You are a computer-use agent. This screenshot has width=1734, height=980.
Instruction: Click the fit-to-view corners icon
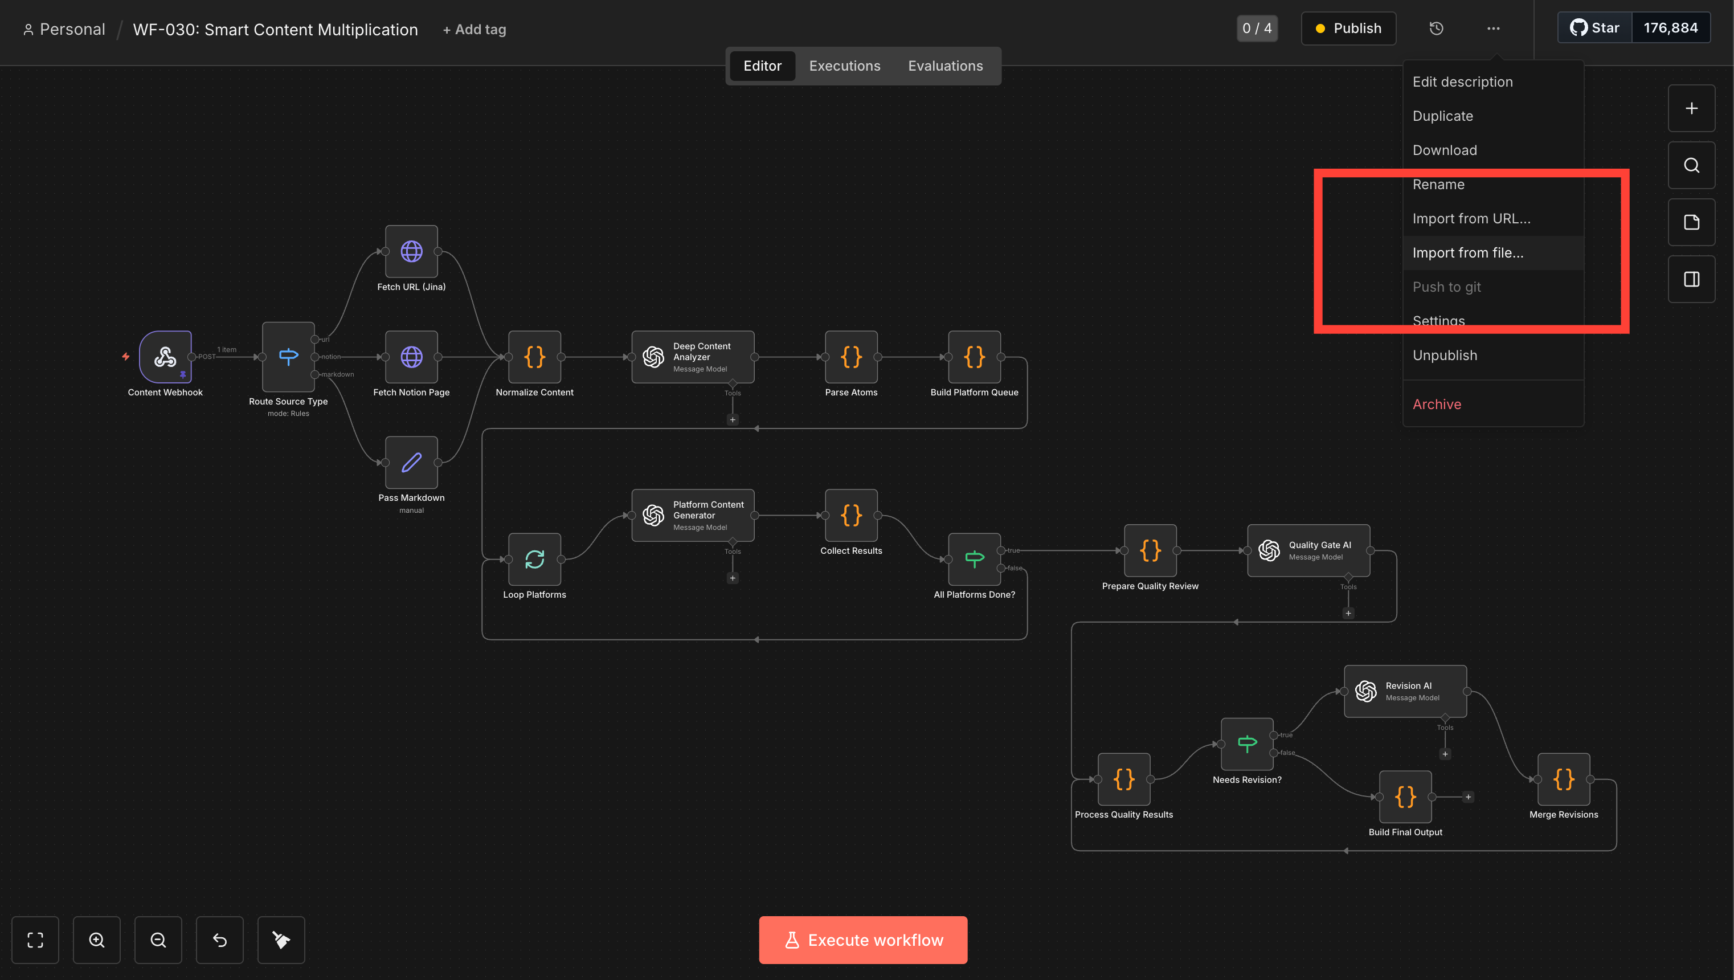click(35, 940)
